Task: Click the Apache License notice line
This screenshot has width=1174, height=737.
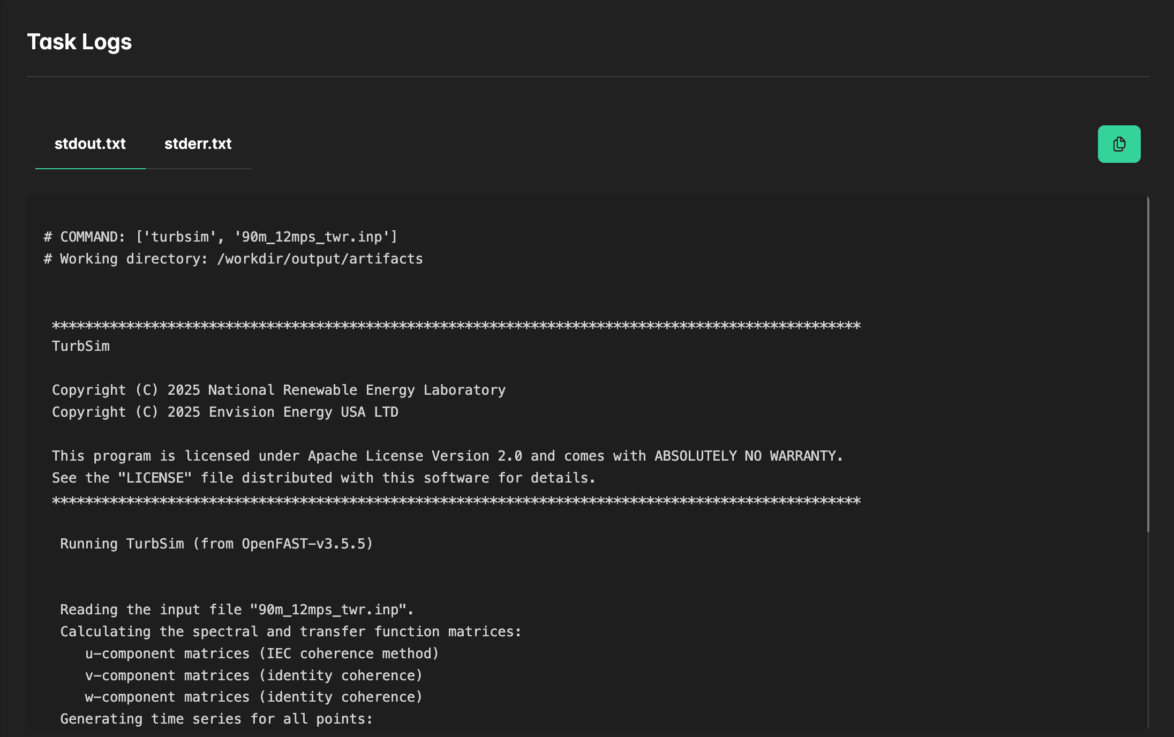Action: (447, 455)
